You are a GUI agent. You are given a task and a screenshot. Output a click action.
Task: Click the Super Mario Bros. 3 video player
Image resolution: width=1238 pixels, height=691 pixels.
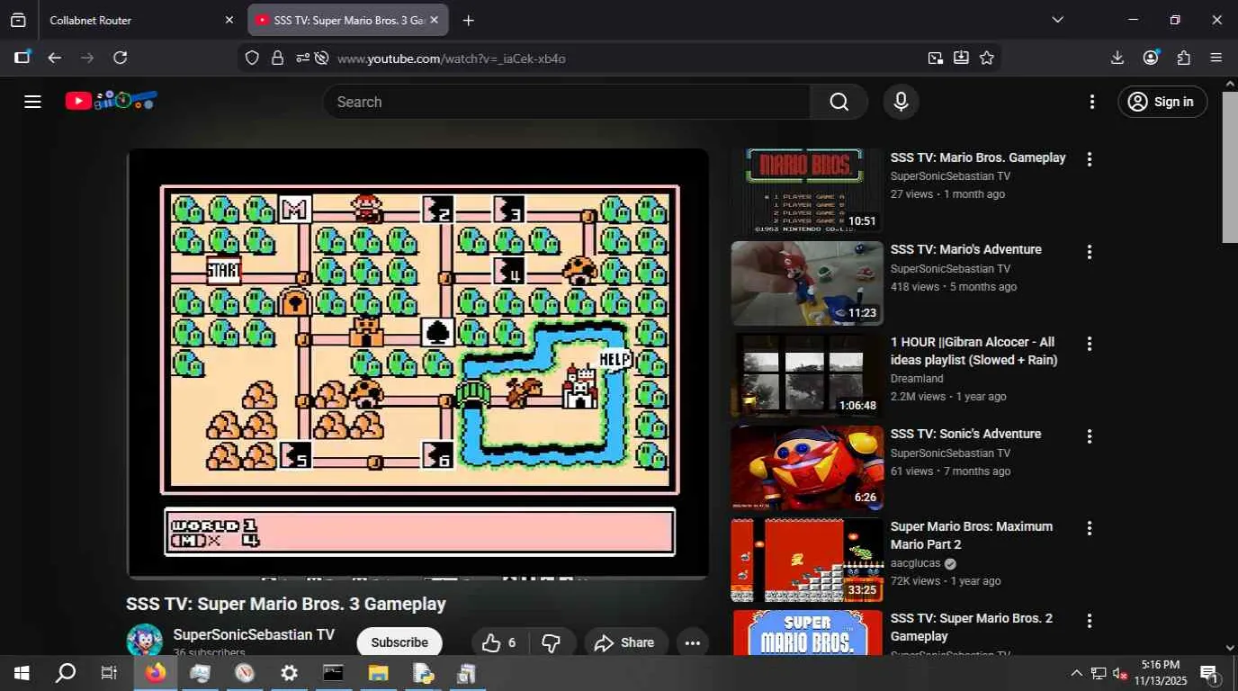(418, 363)
